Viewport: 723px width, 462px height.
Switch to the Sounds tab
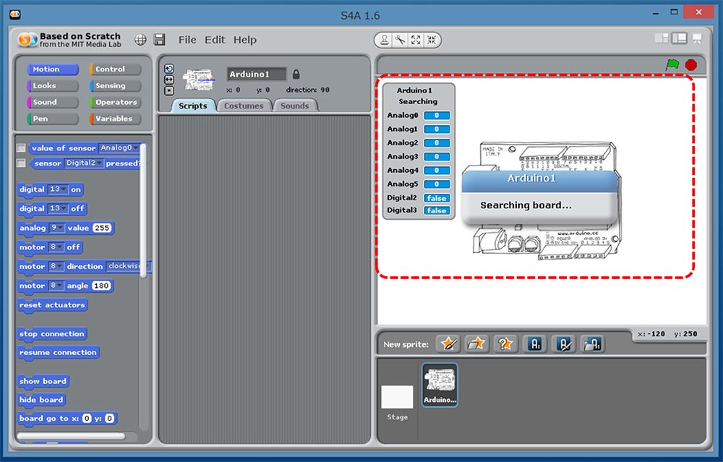coord(295,106)
